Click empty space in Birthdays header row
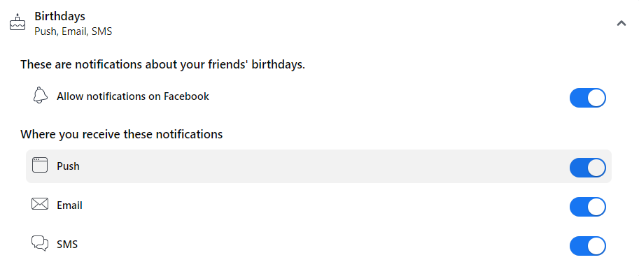Viewport: 639px width, 276px height. 358,23
